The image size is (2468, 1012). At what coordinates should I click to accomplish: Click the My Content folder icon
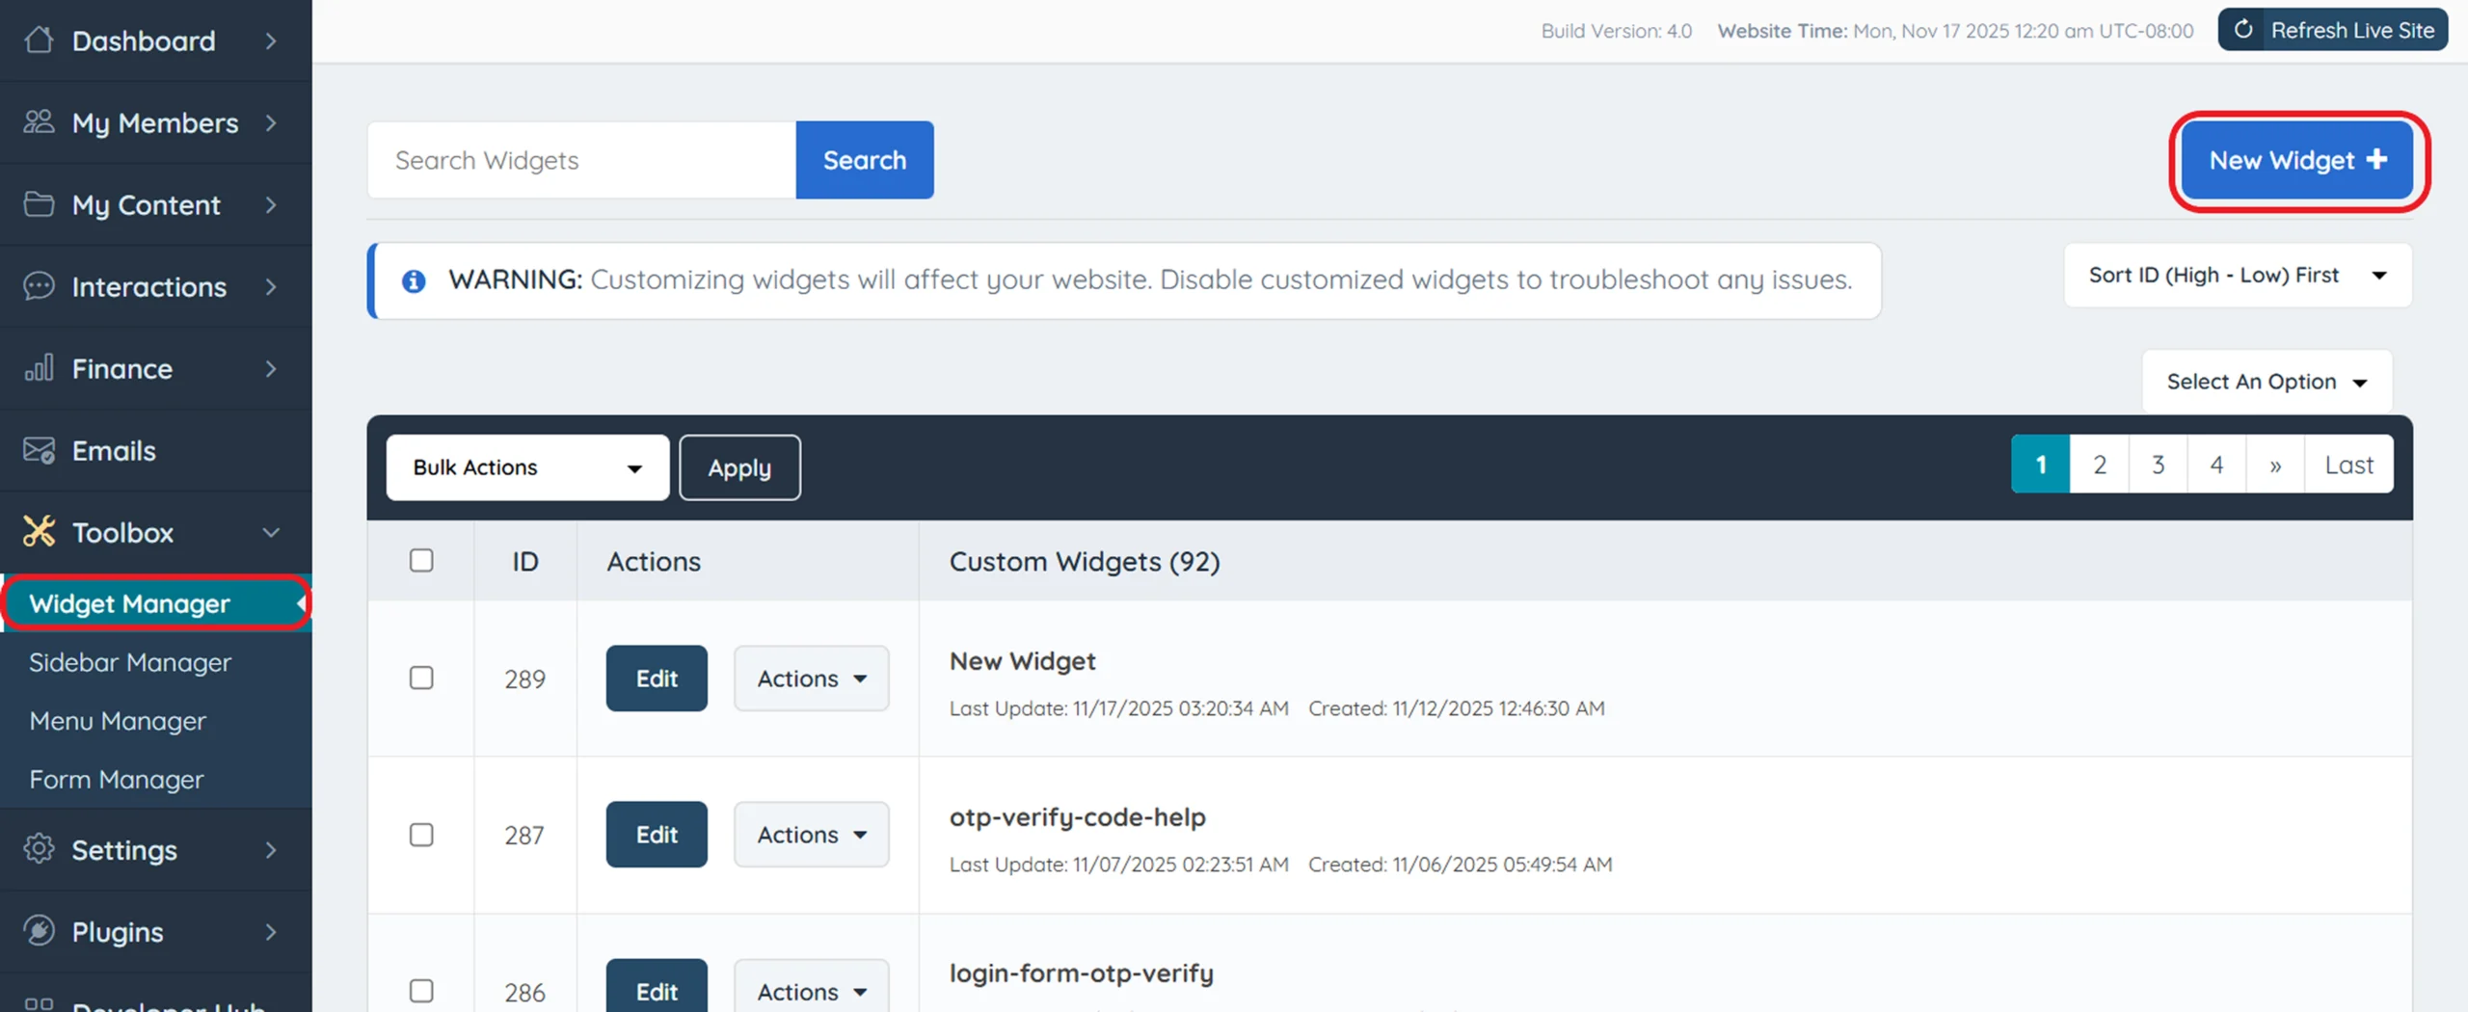(x=39, y=204)
